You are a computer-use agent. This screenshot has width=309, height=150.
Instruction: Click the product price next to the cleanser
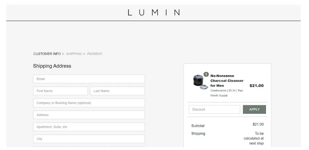pyautogui.click(x=256, y=85)
